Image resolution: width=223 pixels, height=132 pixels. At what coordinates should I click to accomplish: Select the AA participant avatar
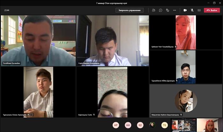128,125
